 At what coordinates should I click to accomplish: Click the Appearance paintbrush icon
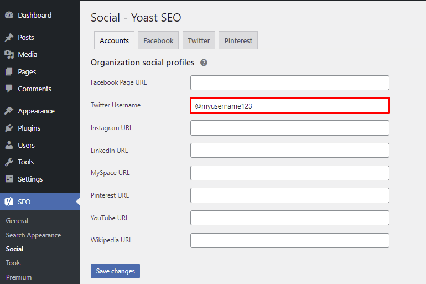point(9,111)
